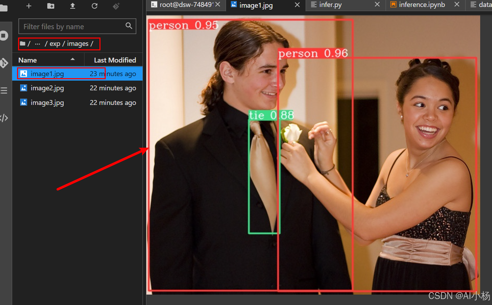Screen dimensions: 492x305
Task: Select image2.jpg in the file list
Action: (47, 88)
